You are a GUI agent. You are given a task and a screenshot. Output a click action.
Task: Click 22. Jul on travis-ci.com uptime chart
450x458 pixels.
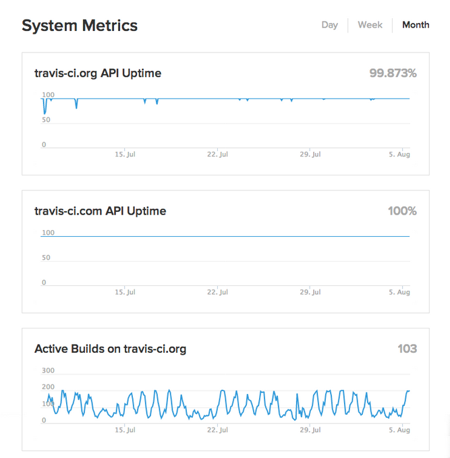pyautogui.click(x=217, y=292)
